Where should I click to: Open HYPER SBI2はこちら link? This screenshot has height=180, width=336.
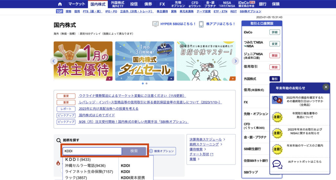pos(178,24)
